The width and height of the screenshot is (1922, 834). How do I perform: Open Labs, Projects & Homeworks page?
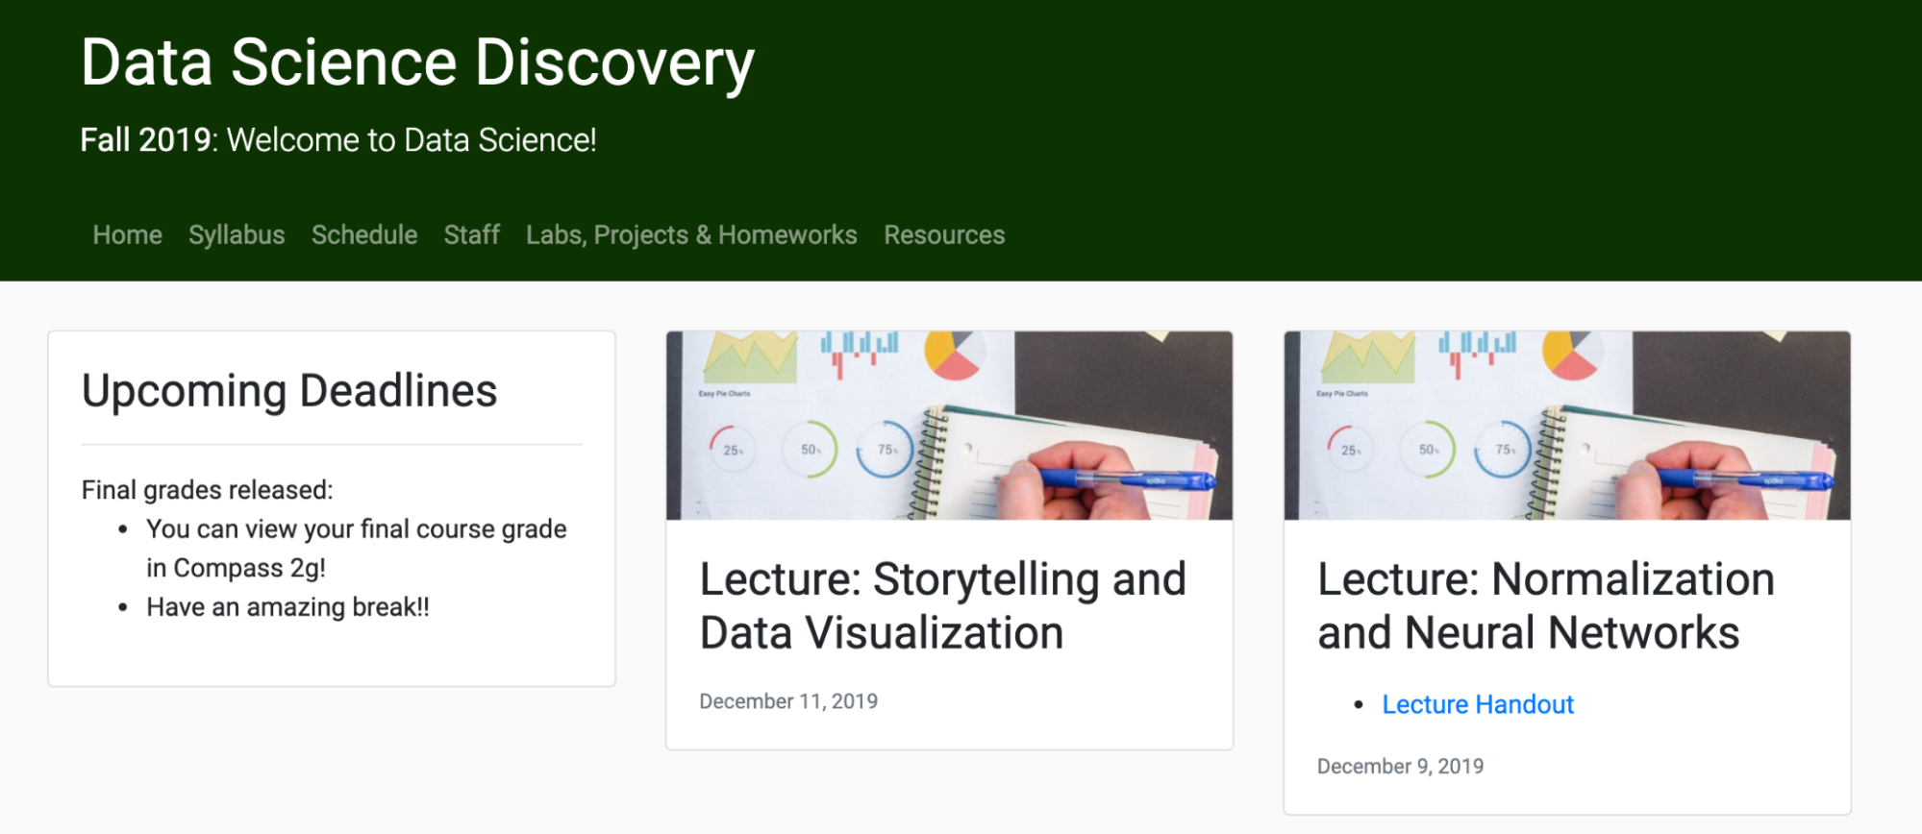click(x=691, y=235)
